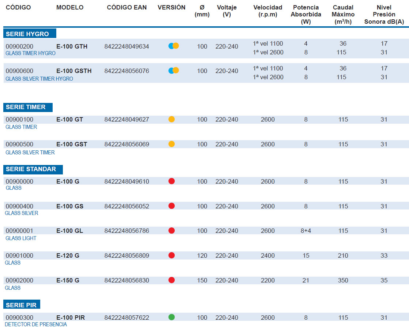Image resolution: width=409 pixels, height=331 pixels.
Task: Click the GLASS label under code 00901000
Action: point(12,263)
